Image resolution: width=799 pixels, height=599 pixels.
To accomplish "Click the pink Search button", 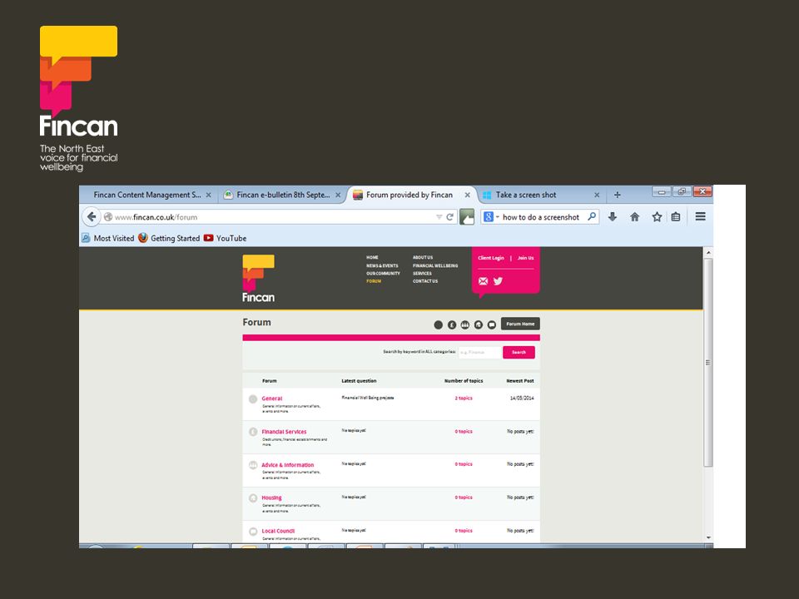I will coord(519,352).
